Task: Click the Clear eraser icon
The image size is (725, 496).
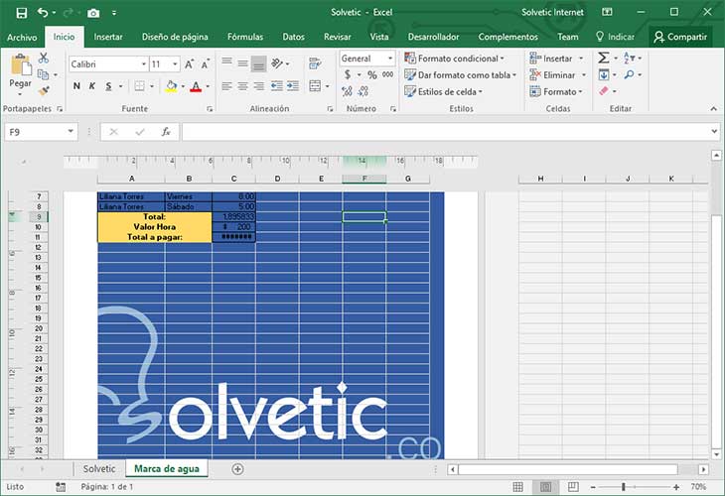Action: click(x=604, y=91)
